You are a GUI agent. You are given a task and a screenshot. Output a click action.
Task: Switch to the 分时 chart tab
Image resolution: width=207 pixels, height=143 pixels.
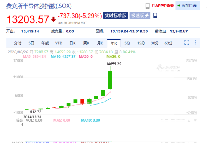pos(18,43)
